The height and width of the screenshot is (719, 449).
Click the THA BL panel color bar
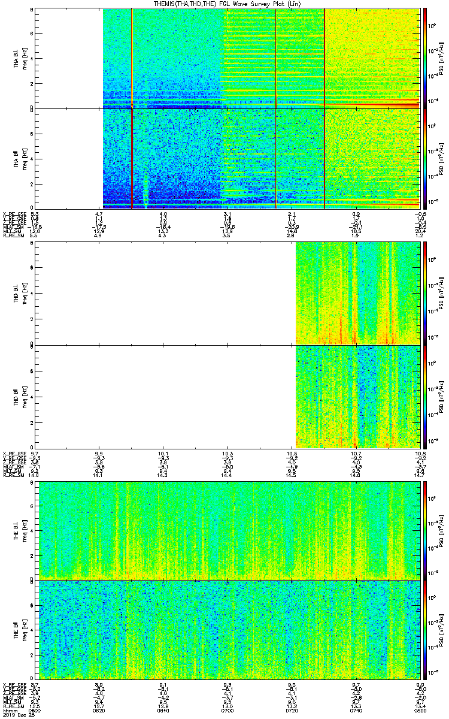pos(425,58)
